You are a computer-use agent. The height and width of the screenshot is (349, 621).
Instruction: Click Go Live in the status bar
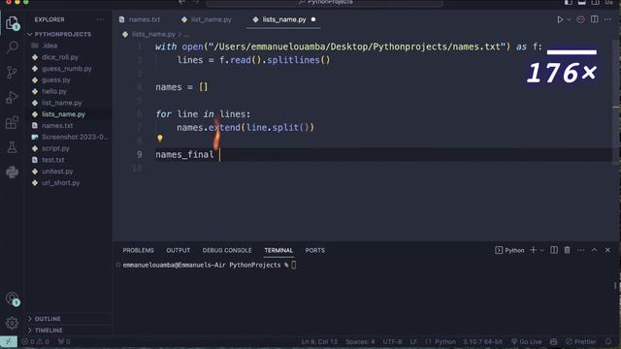point(526,341)
